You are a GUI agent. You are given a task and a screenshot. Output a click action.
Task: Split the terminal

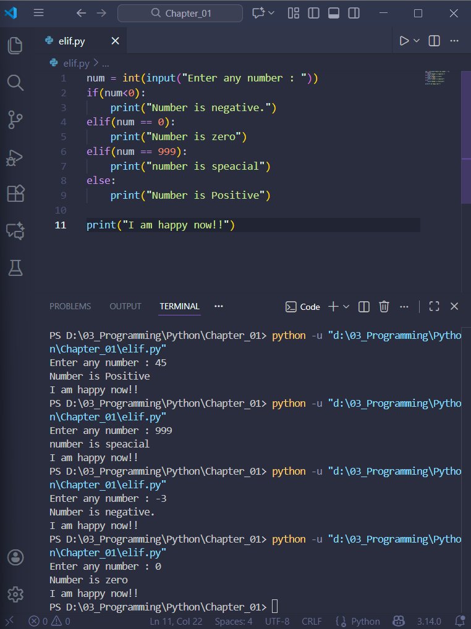point(364,307)
